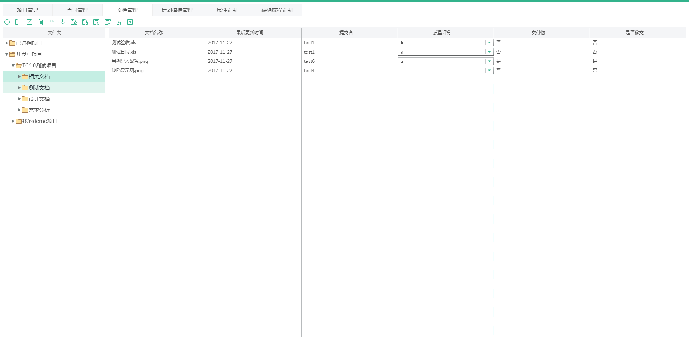This screenshot has width=689, height=337.
Task: Select the 开发中项目 folder label
Action: tap(29, 54)
